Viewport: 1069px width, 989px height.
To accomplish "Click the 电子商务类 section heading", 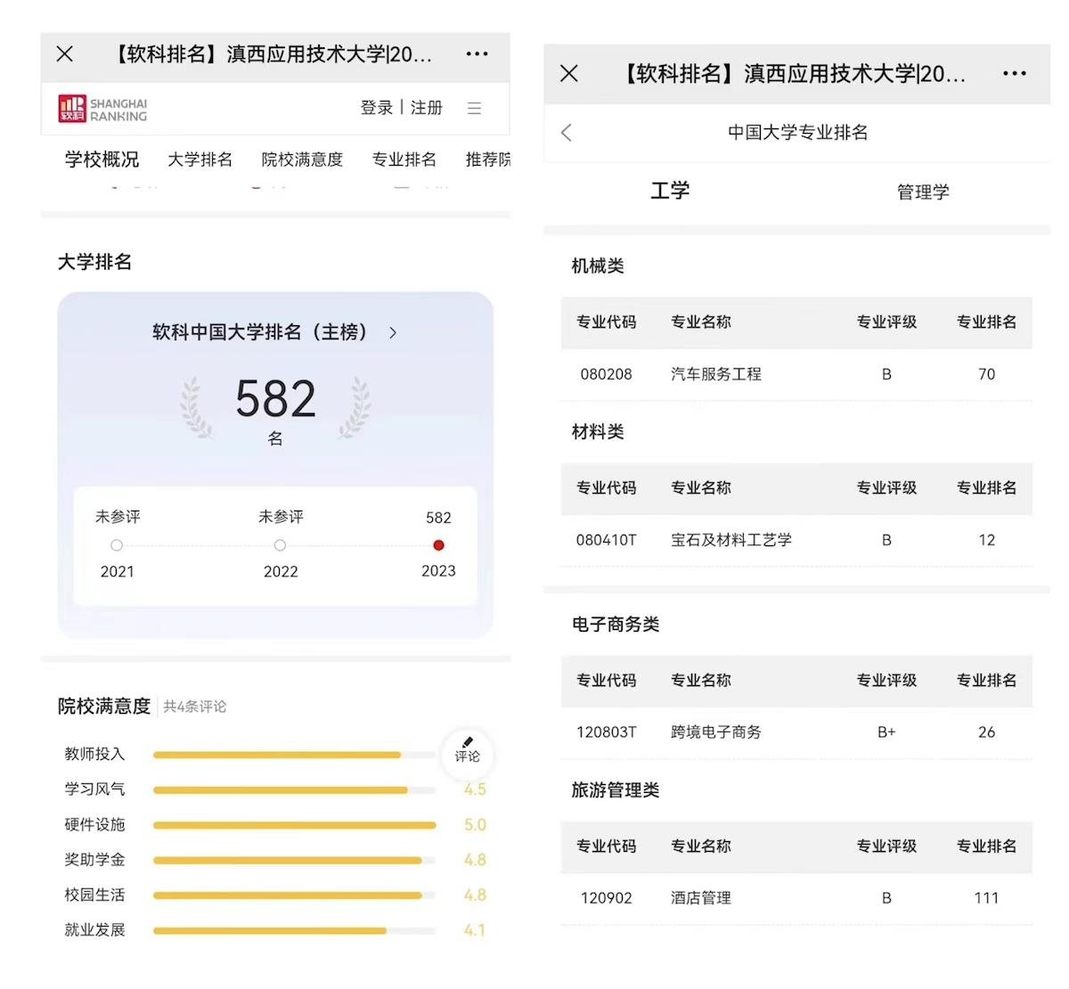I will (616, 625).
